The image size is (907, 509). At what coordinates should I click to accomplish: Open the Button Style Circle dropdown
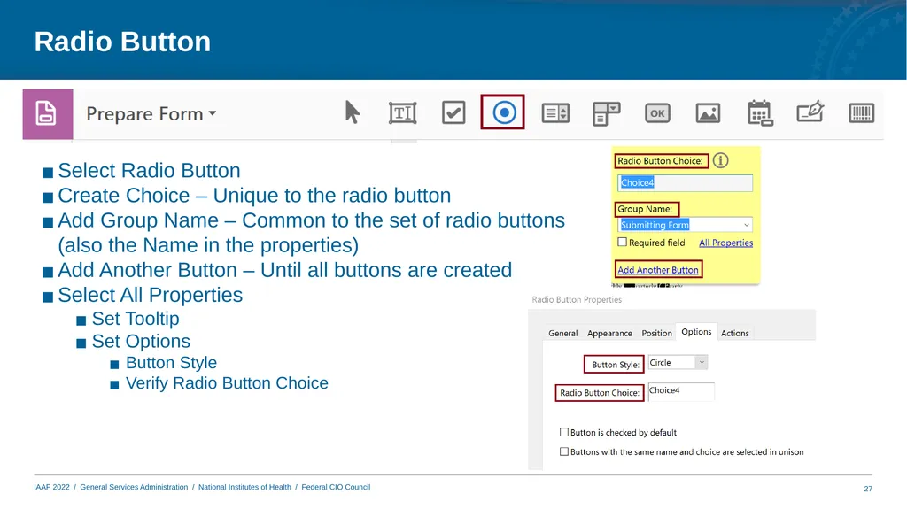tap(702, 363)
